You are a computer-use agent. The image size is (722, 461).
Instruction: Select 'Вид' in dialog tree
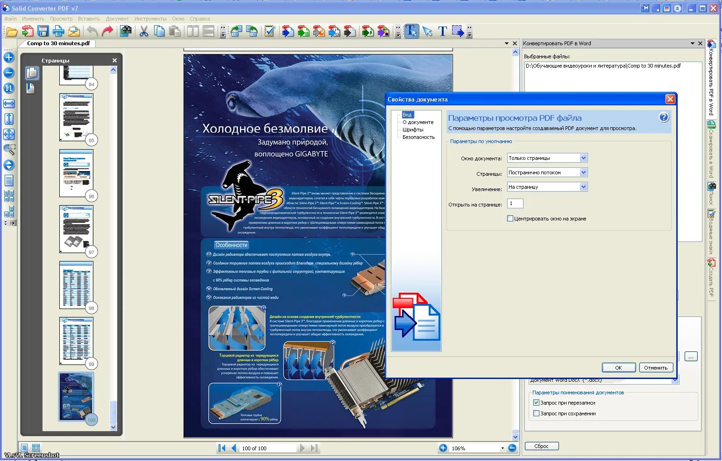tap(407, 115)
